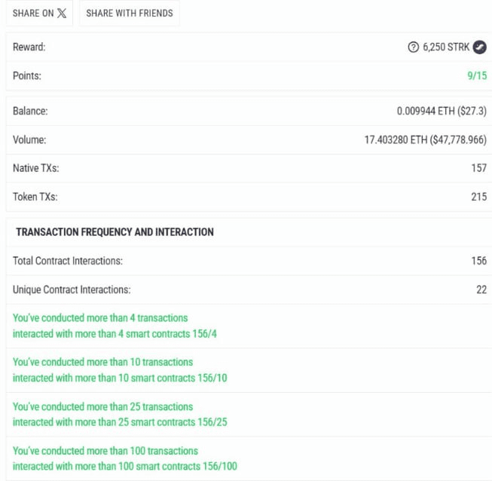Click the 9/15 points score
This screenshot has height=481, width=492.
[x=477, y=75]
